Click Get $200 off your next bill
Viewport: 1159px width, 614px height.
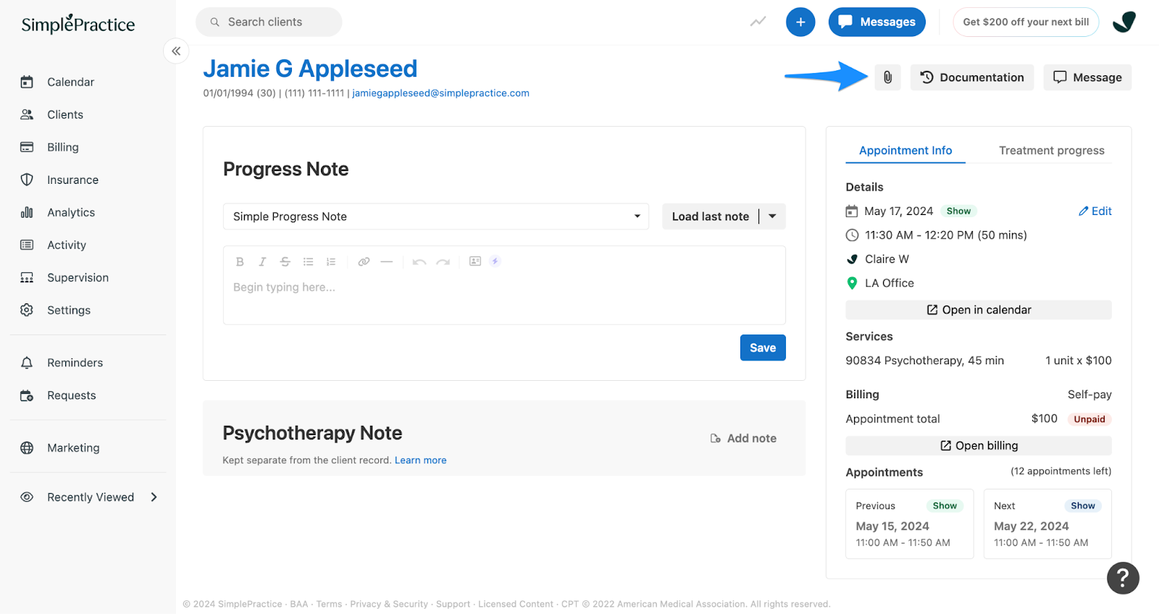(x=1026, y=22)
